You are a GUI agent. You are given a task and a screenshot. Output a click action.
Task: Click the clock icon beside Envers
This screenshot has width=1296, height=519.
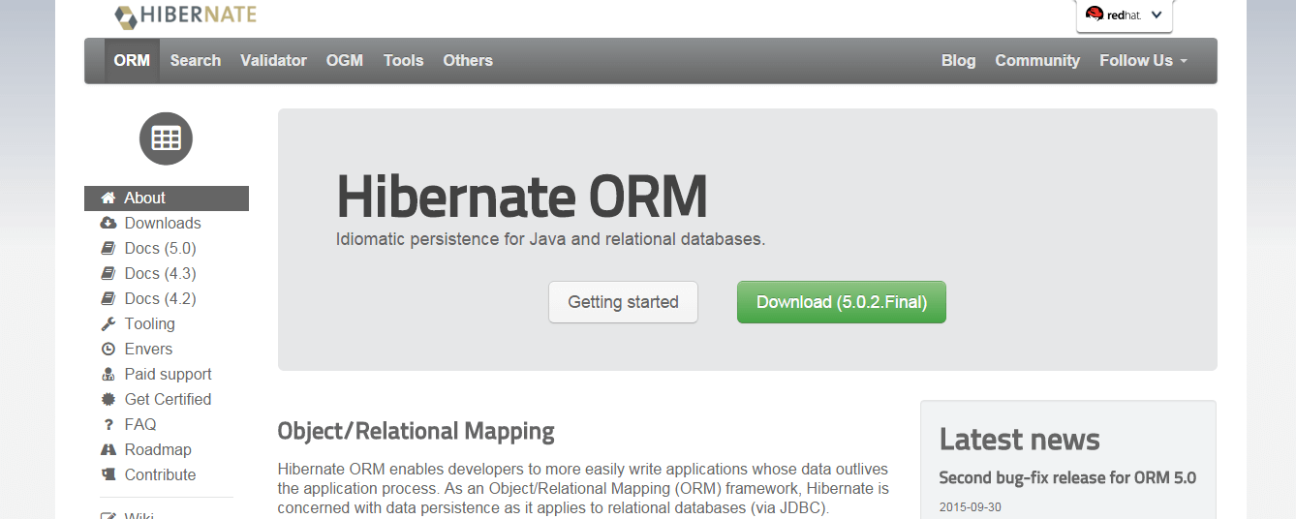(108, 349)
